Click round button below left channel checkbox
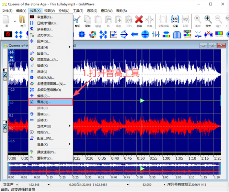The image size is (229, 192). (5, 79)
